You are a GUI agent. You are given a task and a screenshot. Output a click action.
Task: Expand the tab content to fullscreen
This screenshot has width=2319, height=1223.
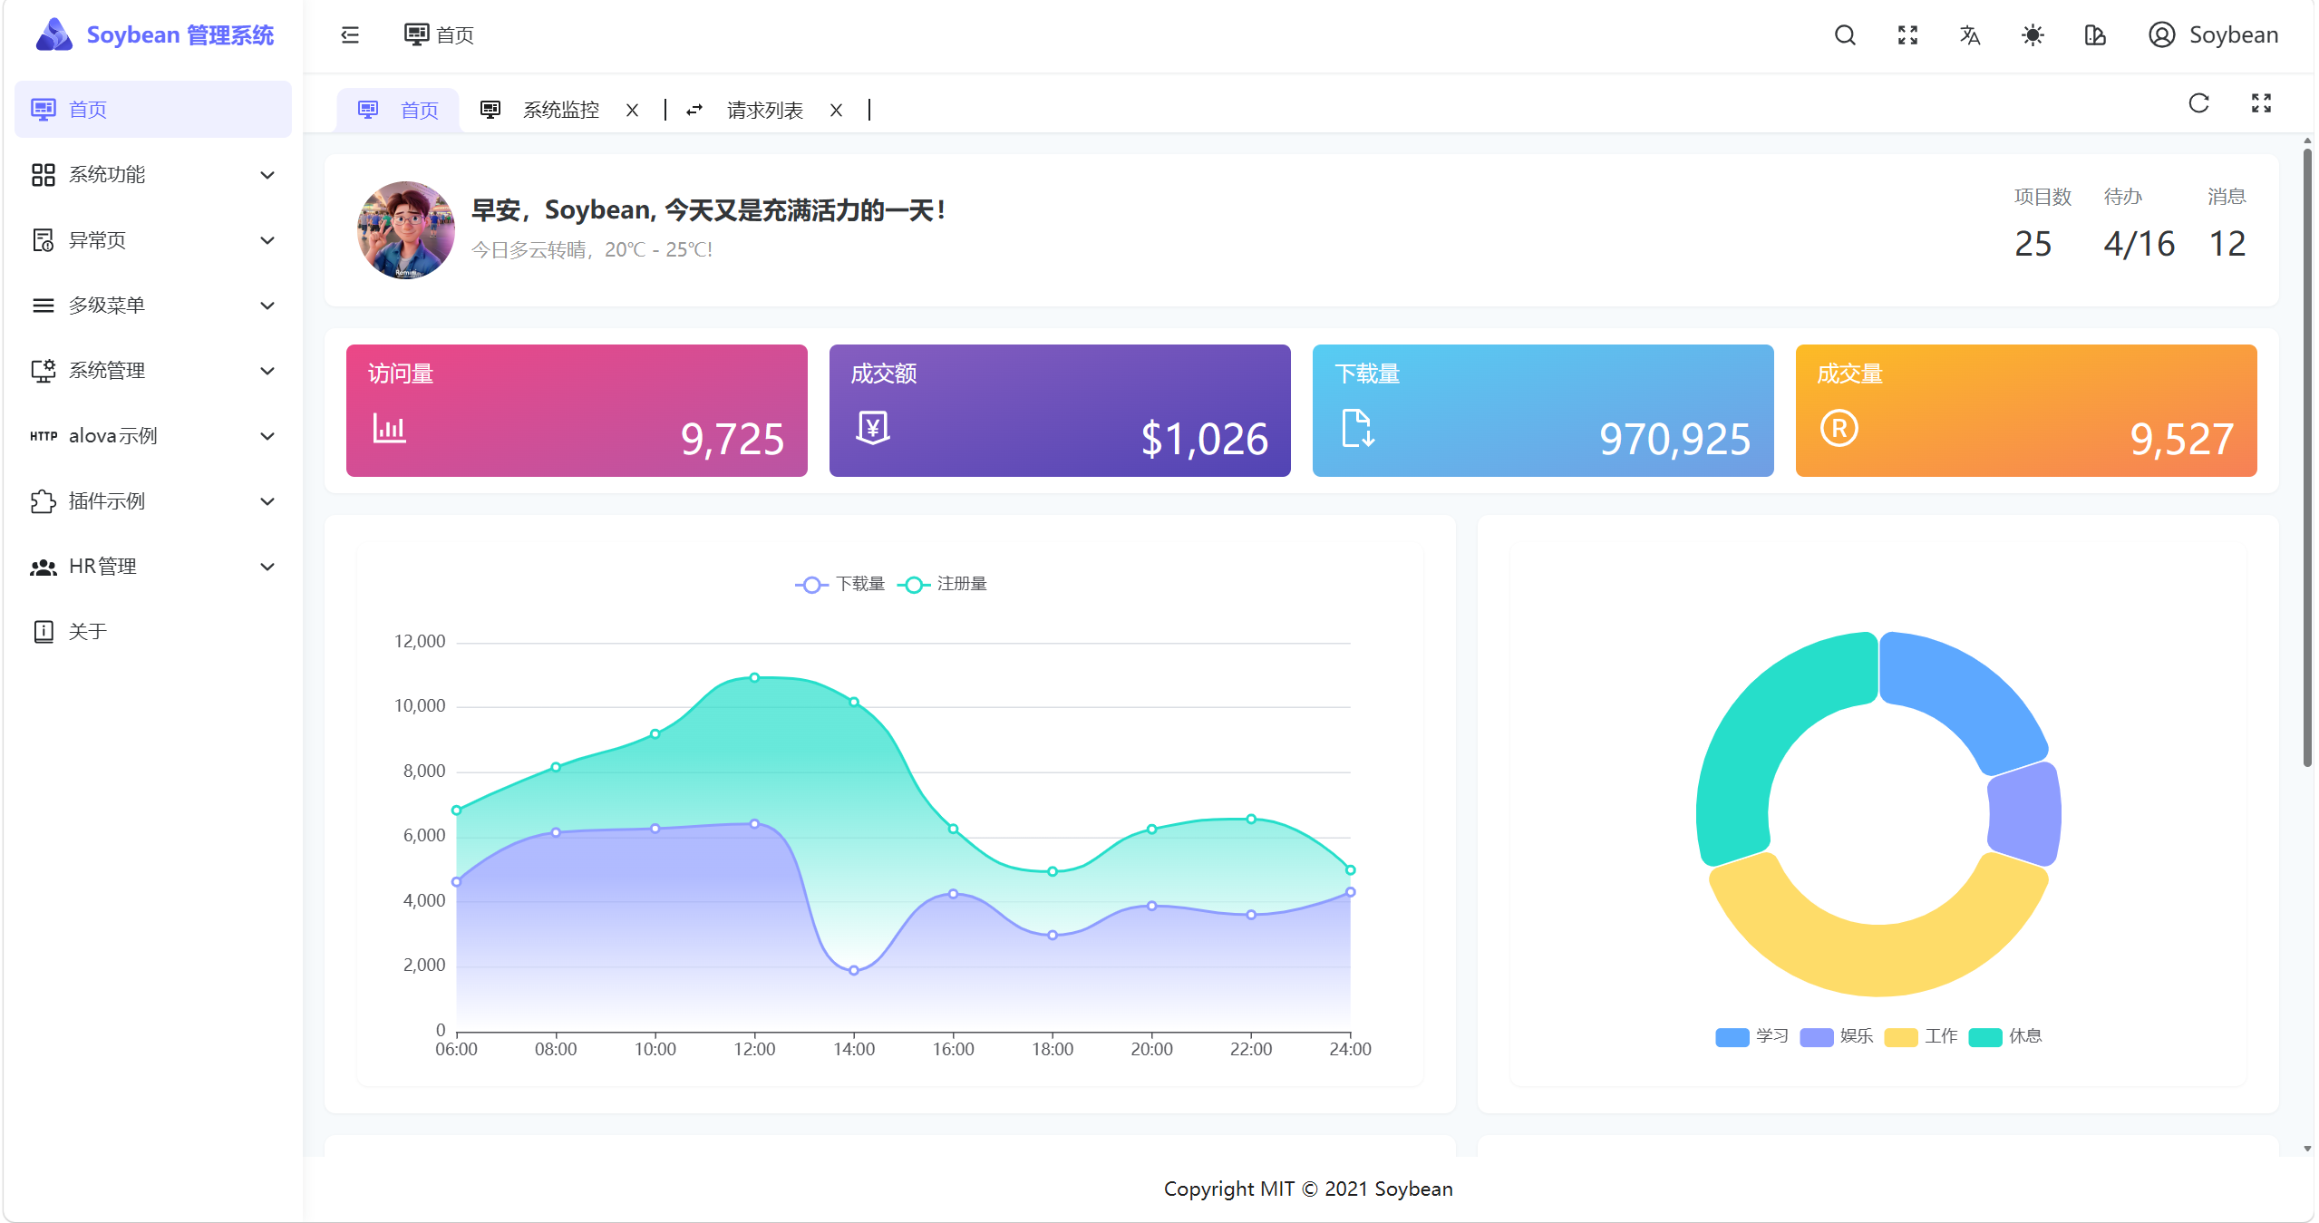[2260, 103]
